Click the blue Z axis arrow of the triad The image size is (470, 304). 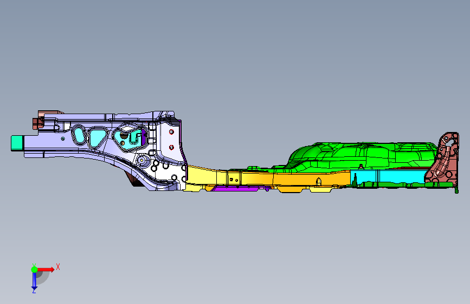[x=35, y=281]
